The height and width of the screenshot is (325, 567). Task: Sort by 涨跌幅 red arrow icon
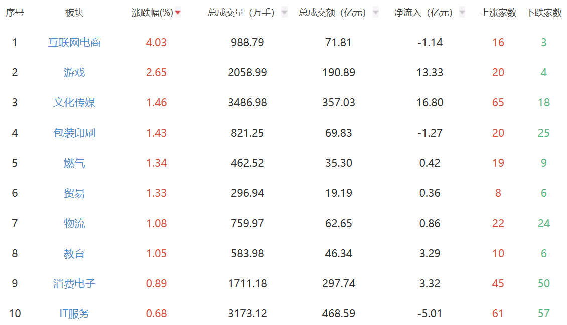(178, 13)
